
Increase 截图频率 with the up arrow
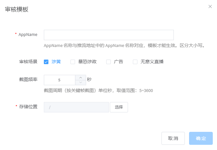(81, 77)
